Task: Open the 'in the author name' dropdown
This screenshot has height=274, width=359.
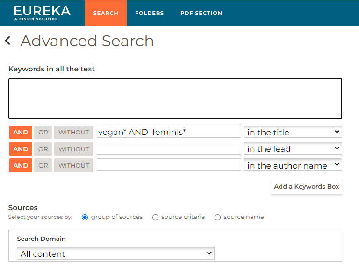Action: [x=293, y=165]
